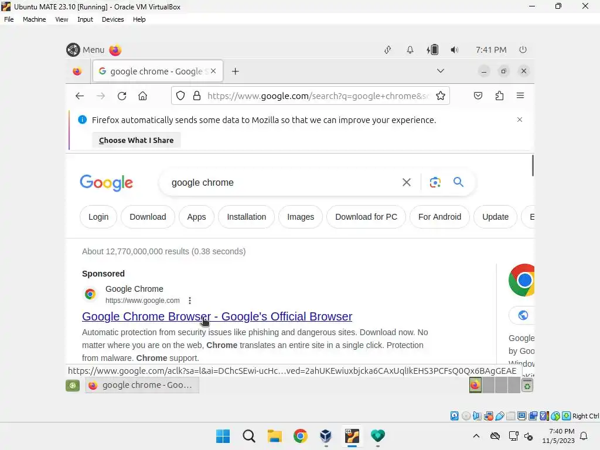Select the Update filter chip
The height and width of the screenshot is (450, 600).
pos(495,217)
